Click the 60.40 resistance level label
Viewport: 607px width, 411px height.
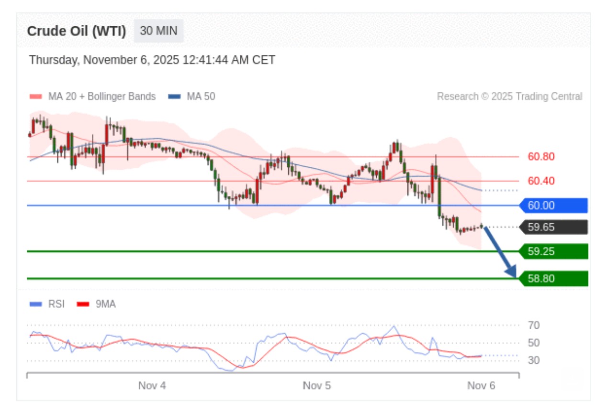click(x=541, y=181)
